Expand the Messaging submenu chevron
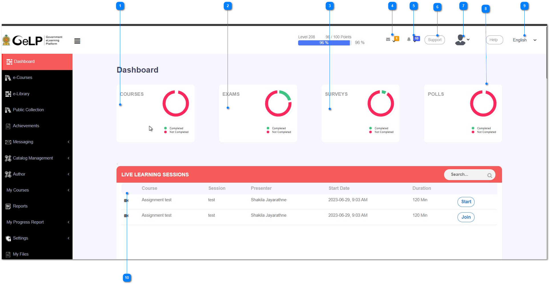Image resolution: width=550 pixels, height=285 pixels. tap(69, 142)
